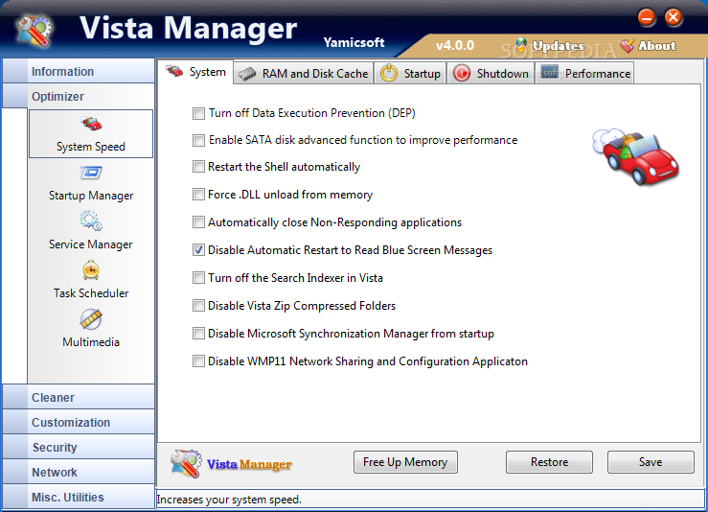The height and width of the screenshot is (512, 708).
Task: Click the Free Up Memory button
Action: [x=405, y=462]
